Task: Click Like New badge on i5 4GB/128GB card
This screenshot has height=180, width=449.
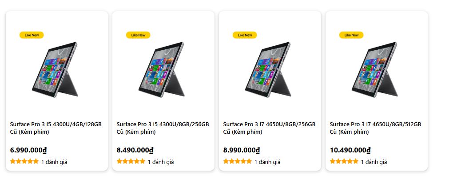Action: point(32,35)
